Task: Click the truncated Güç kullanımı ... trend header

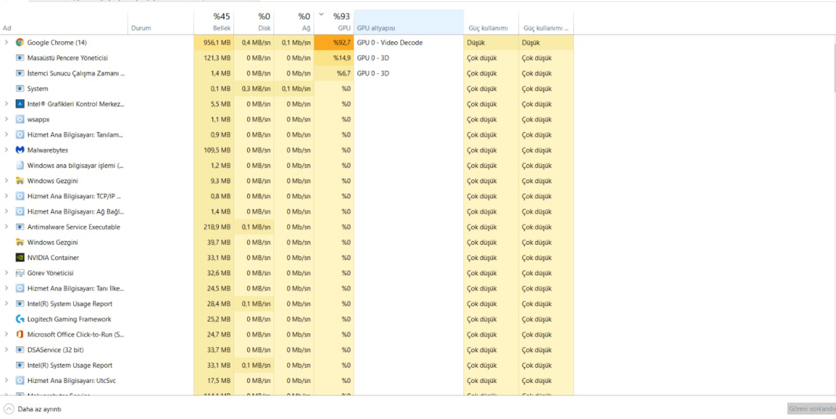Action: pos(546,22)
